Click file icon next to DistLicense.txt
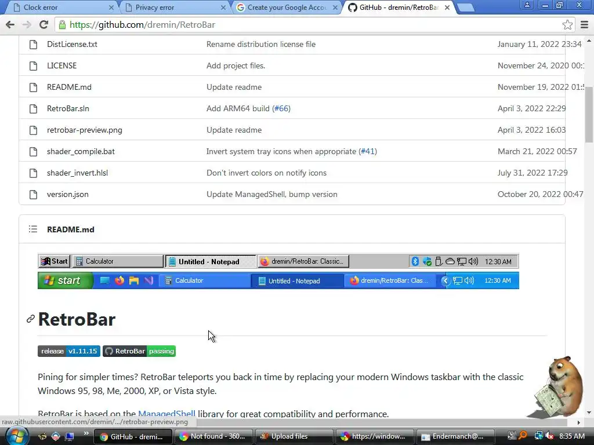 pyautogui.click(x=33, y=44)
